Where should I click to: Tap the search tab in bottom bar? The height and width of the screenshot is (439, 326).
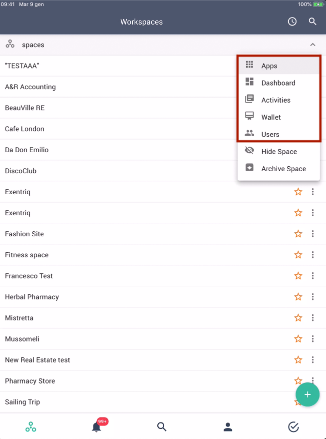(162, 426)
